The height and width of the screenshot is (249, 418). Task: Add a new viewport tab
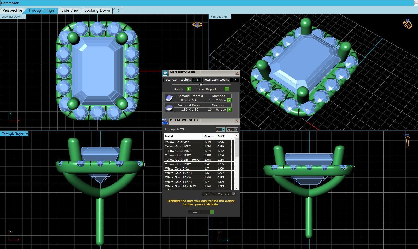pyautogui.click(x=118, y=10)
